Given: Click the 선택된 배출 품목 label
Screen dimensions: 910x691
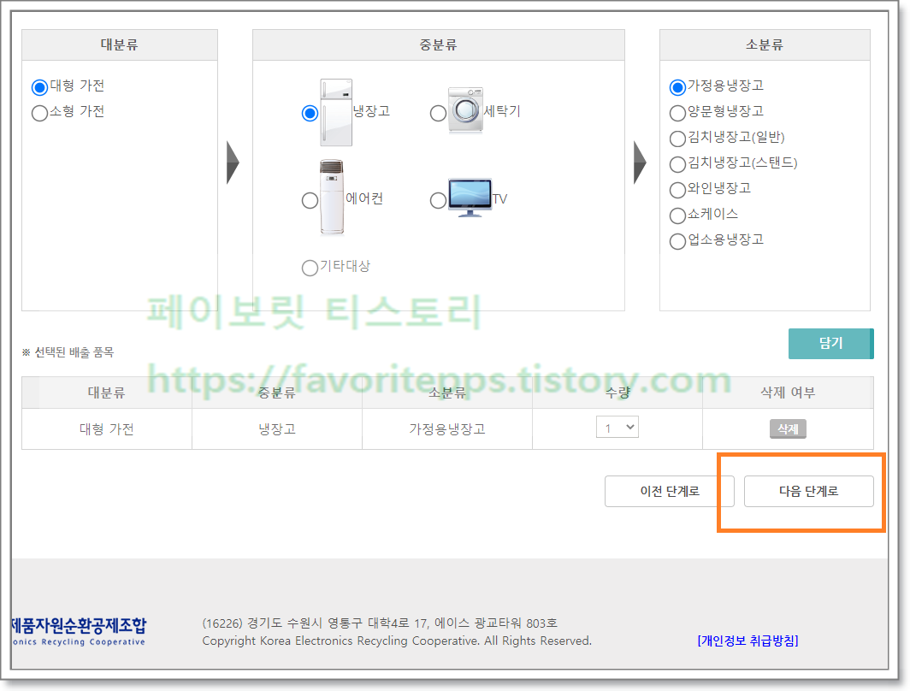Looking at the screenshot, I should point(68,352).
